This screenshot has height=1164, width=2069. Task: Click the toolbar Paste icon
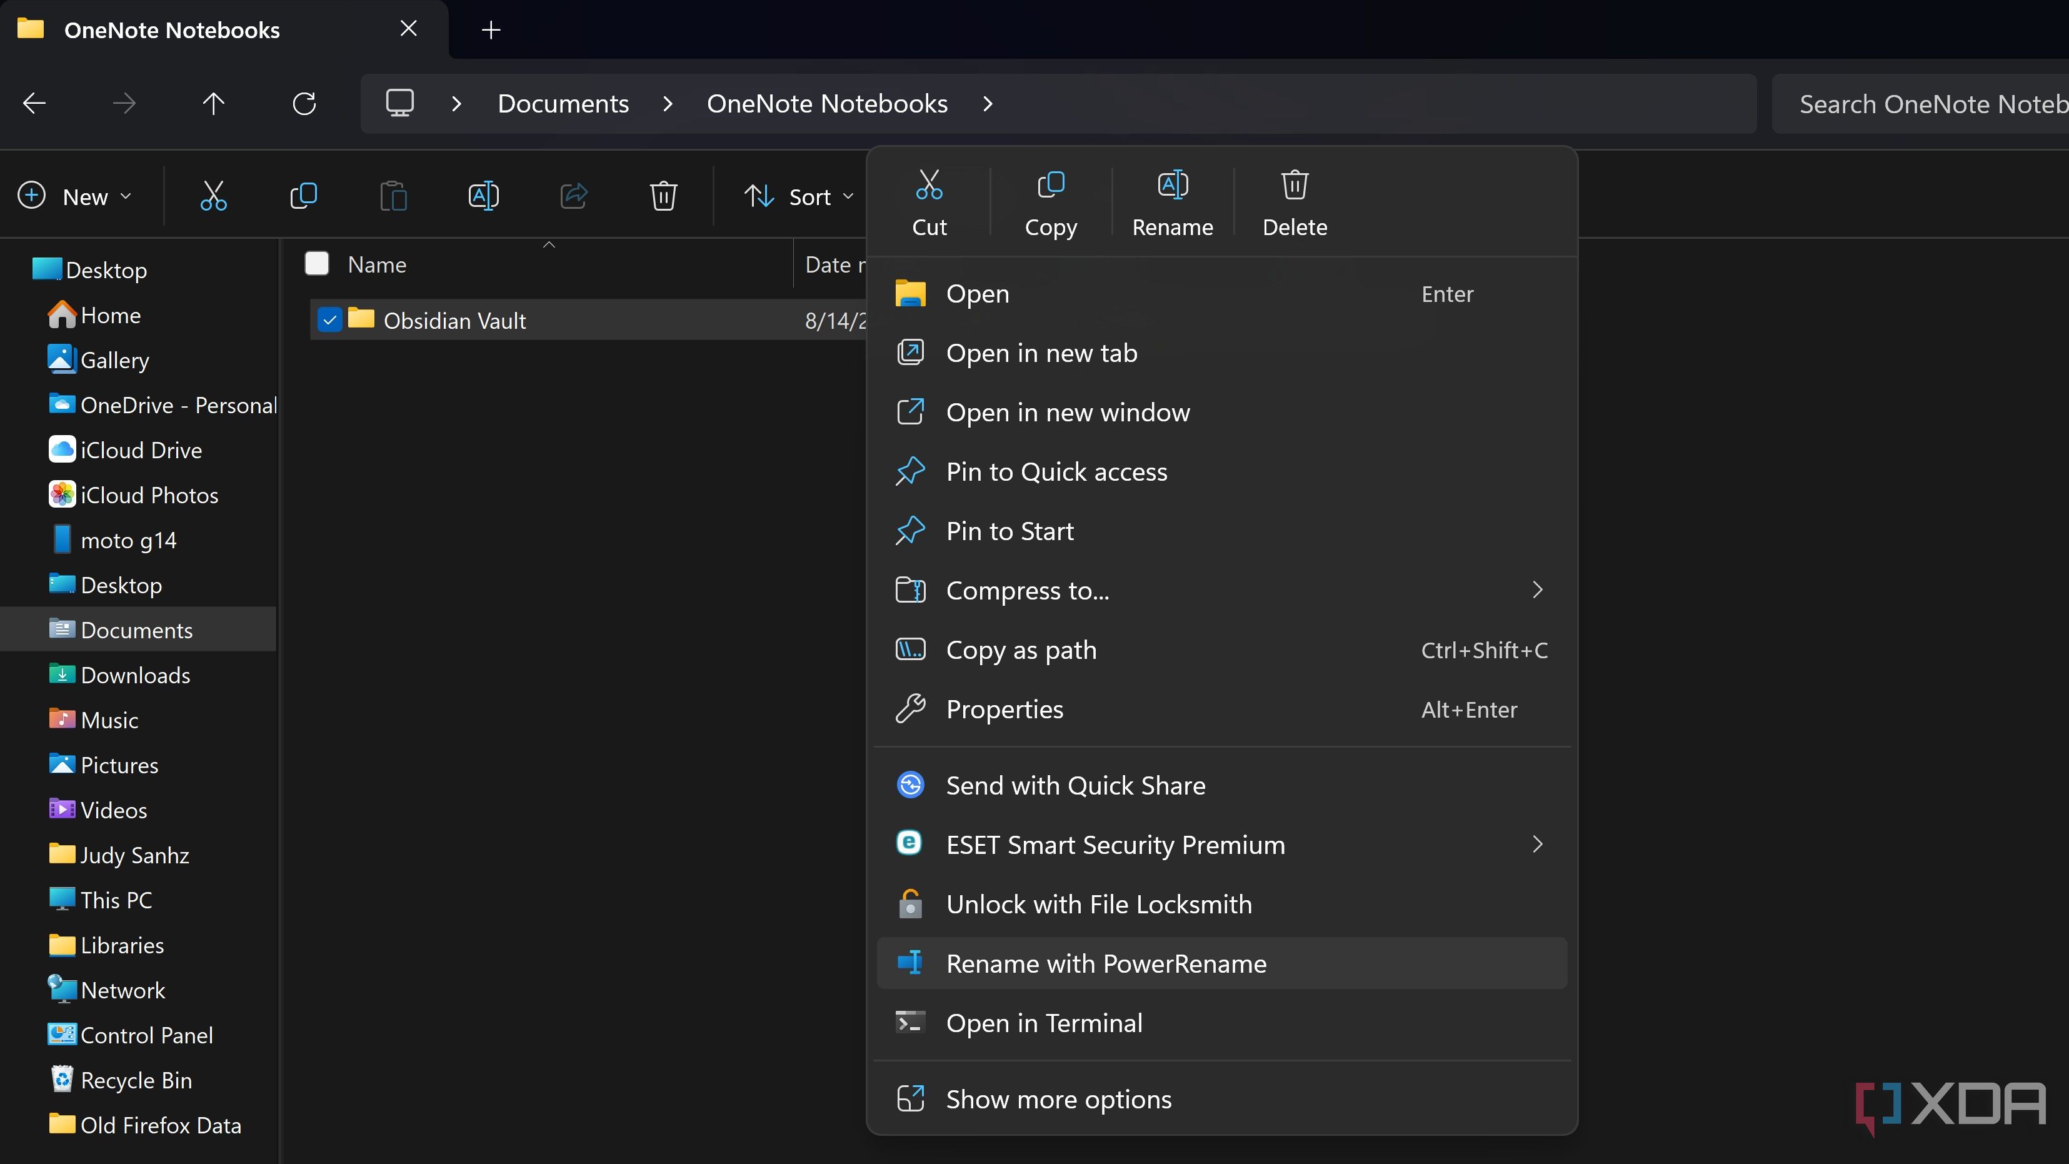click(394, 196)
